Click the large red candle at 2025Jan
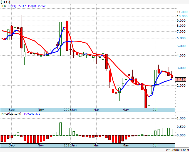This screenshot has width=189, height=152. click(x=67, y=36)
